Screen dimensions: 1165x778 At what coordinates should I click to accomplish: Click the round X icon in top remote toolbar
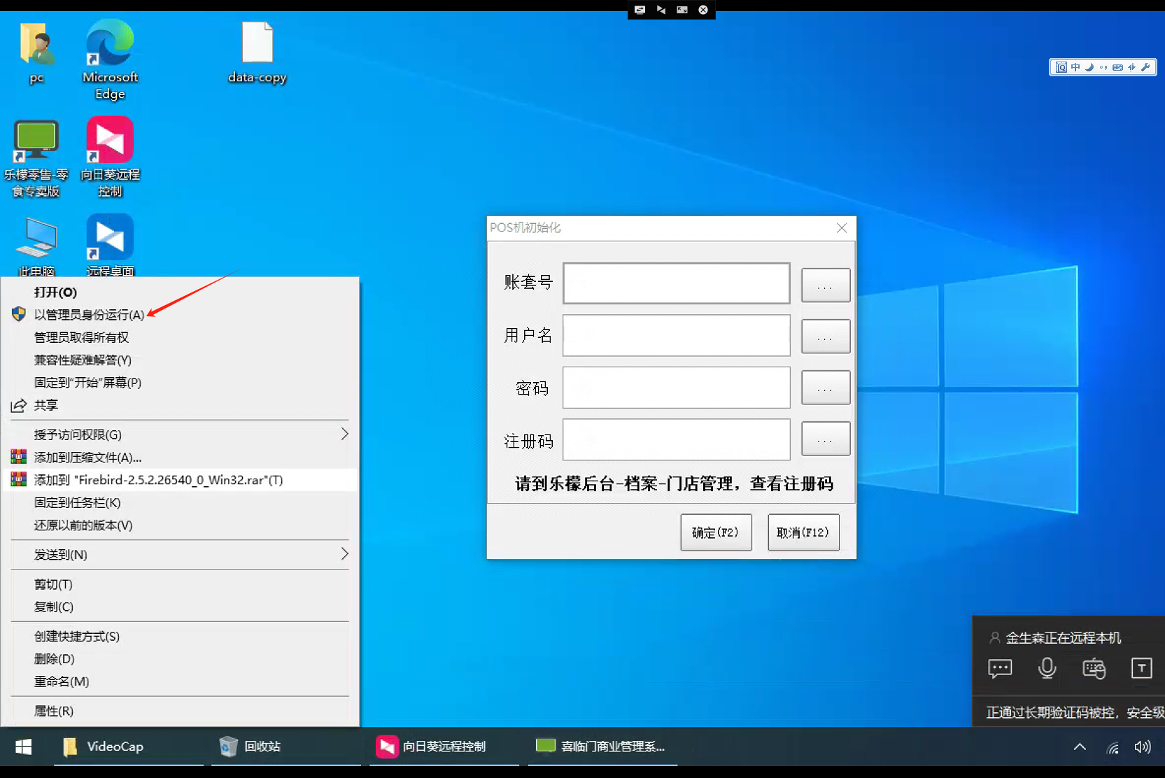703,10
